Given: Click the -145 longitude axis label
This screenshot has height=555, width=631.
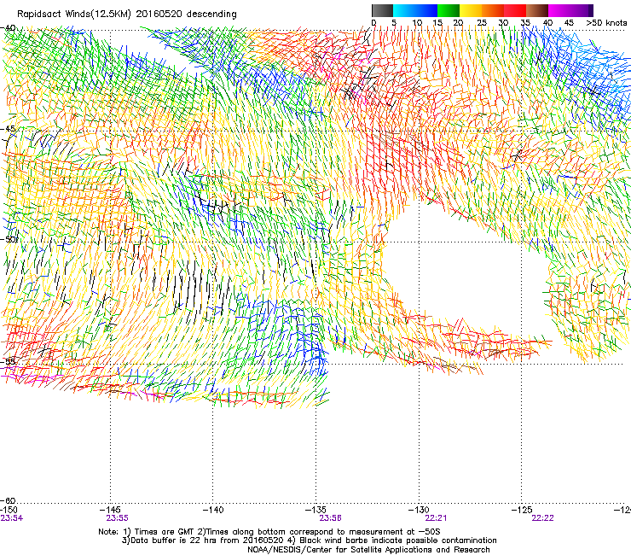Looking at the screenshot, I should (110, 510).
